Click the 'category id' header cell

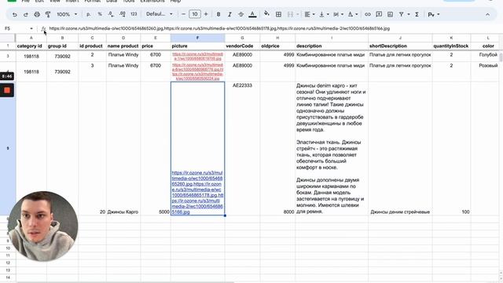[31, 46]
